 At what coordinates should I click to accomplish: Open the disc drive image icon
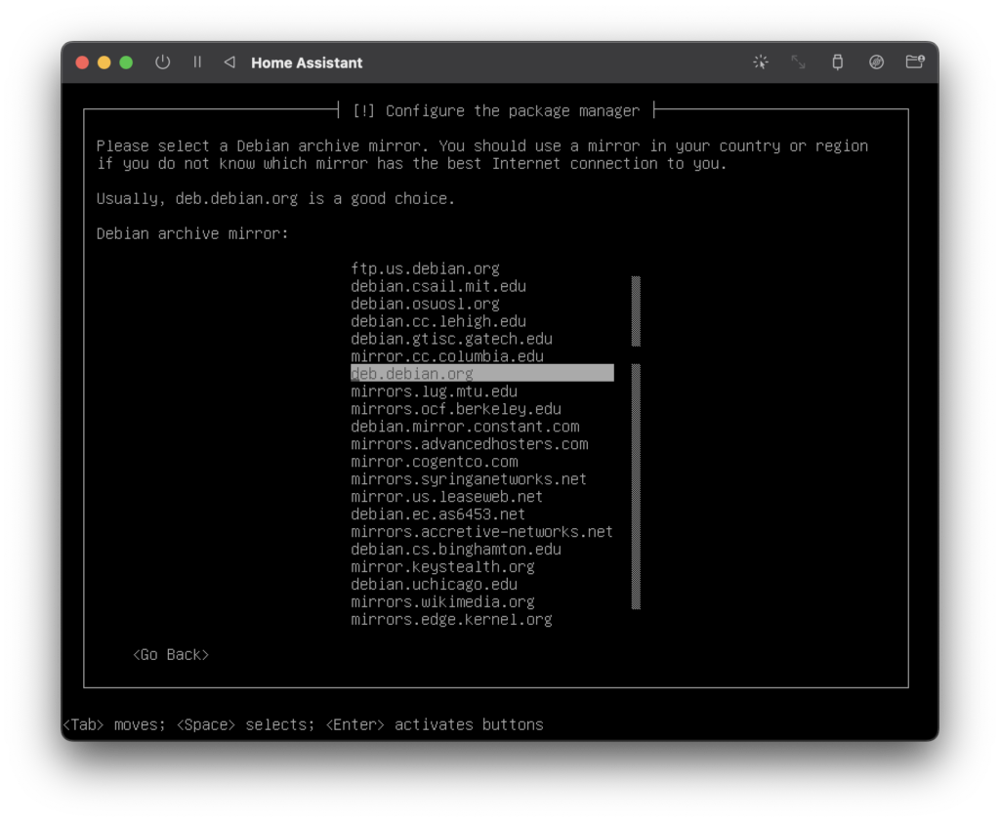(876, 62)
